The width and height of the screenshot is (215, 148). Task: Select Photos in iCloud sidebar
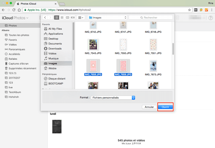[20, 25]
